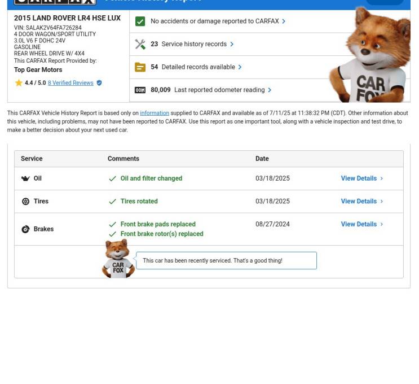
Task: Click the tire icon in Tires row
Action: (x=25, y=202)
